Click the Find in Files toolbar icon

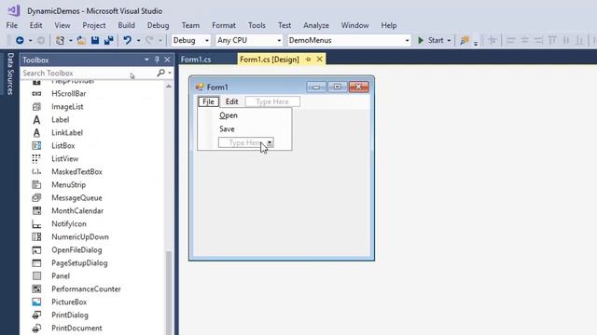click(x=465, y=40)
